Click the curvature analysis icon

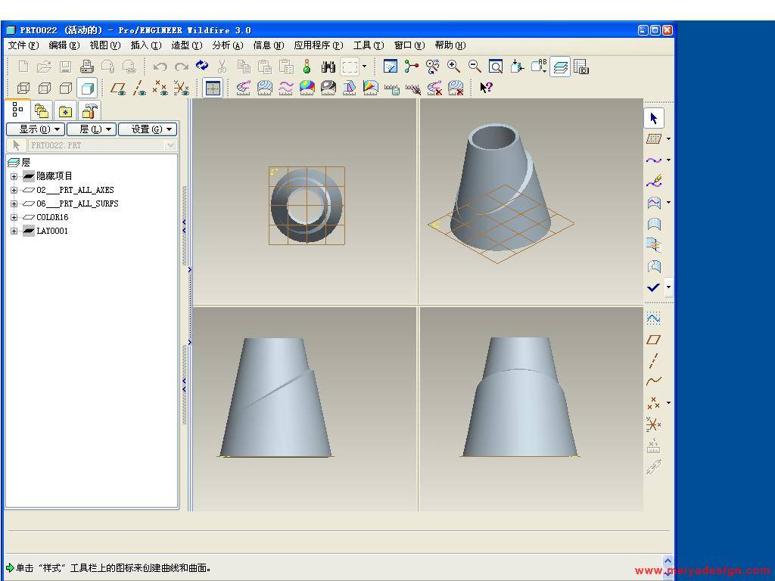[243, 88]
